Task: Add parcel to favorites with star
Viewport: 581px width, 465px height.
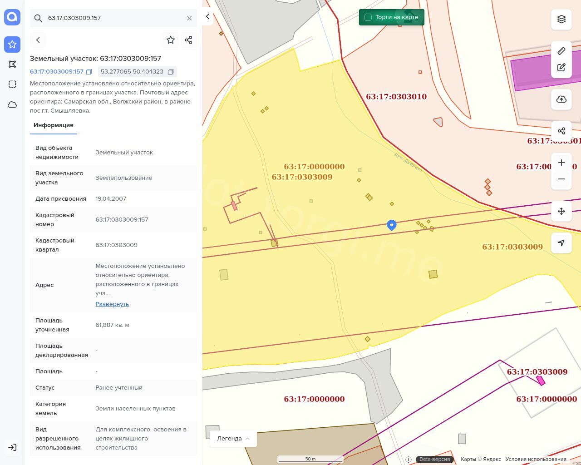Action: click(x=171, y=40)
